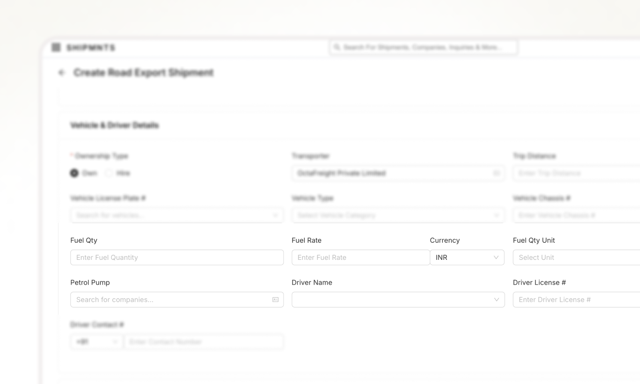The height and width of the screenshot is (384, 640).
Task: Focus the Enter Fuel Quantity field
Action: [x=177, y=257]
